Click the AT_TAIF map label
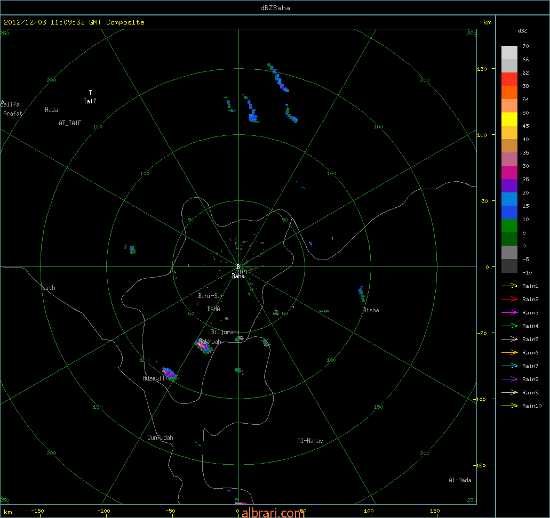 click(70, 123)
